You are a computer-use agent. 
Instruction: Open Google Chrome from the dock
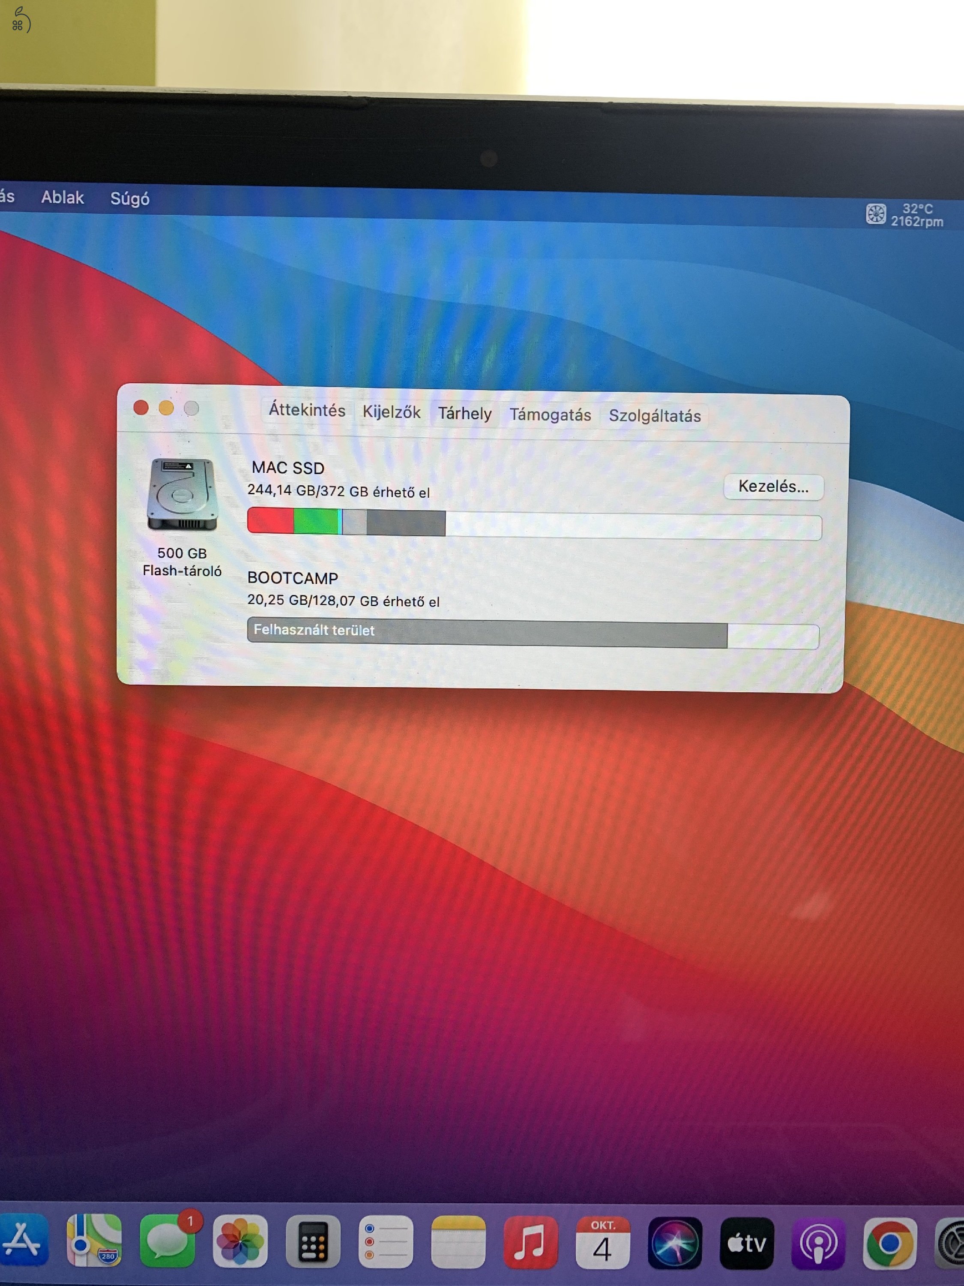889,1243
